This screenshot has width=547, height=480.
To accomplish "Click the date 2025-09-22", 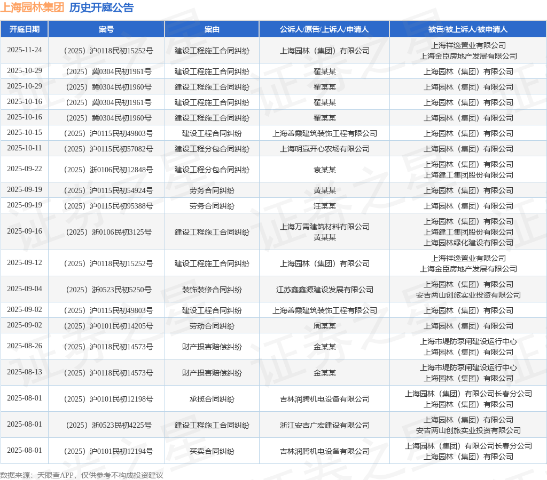I will coord(25,169).
